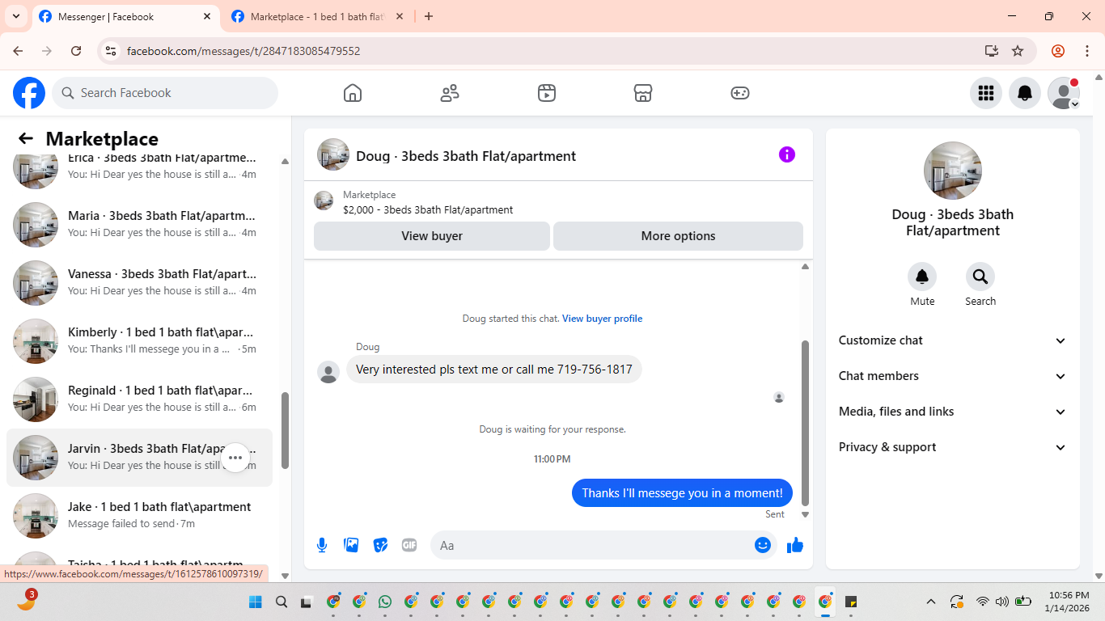Open taskbar search
The image size is (1105, 621).
pyautogui.click(x=282, y=602)
